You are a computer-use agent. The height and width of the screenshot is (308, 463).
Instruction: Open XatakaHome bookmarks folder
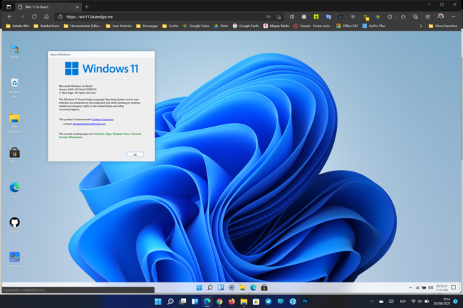point(46,26)
